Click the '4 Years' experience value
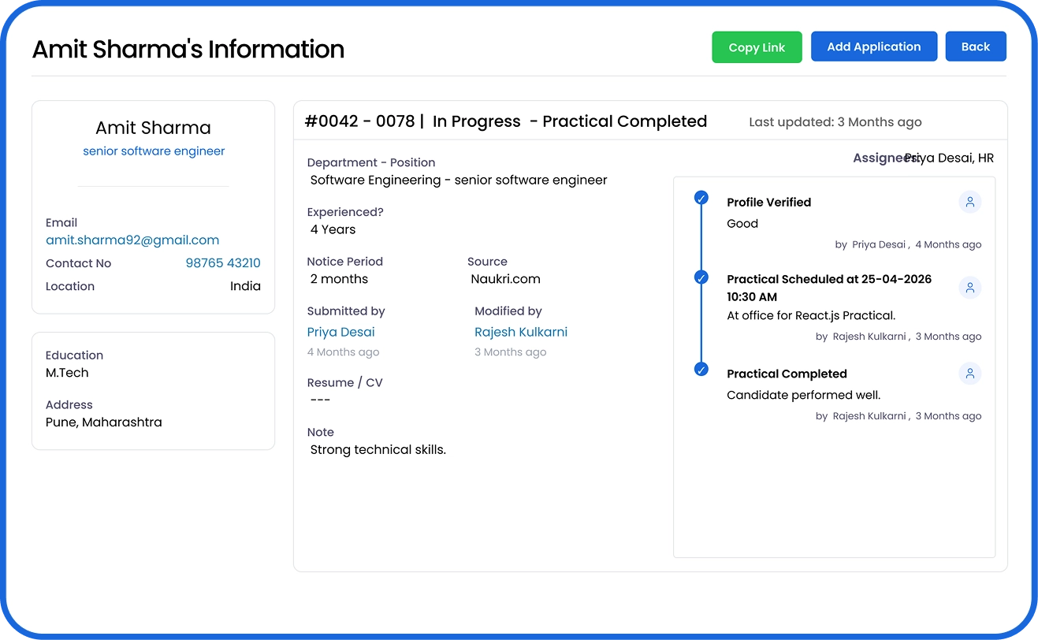The height and width of the screenshot is (640, 1038). tap(333, 229)
